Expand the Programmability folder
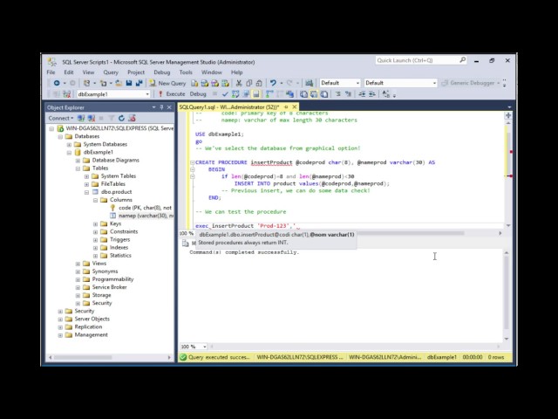Viewport: 558px width, 419px height. pyautogui.click(x=78, y=279)
